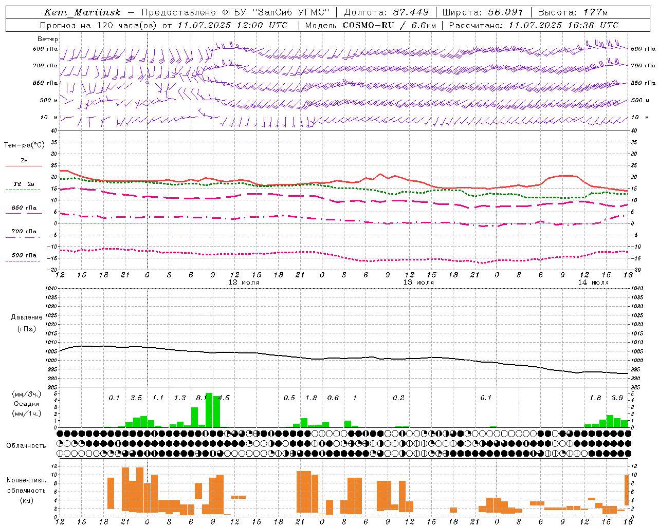Click the 'Рассчитано: 11.07.2025 16:38 UTC' text
The image size is (658, 526).
pyautogui.click(x=534, y=25)
